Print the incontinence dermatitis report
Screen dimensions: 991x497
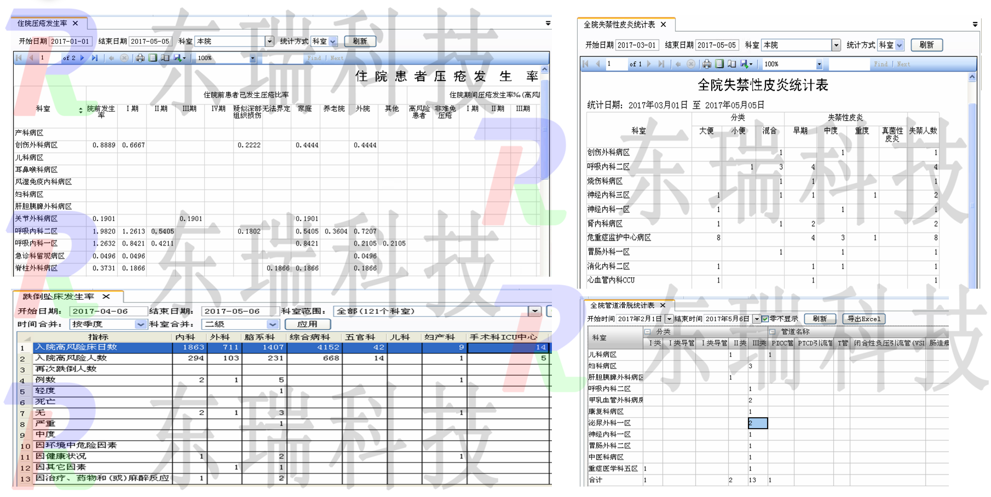coord(707,64)
